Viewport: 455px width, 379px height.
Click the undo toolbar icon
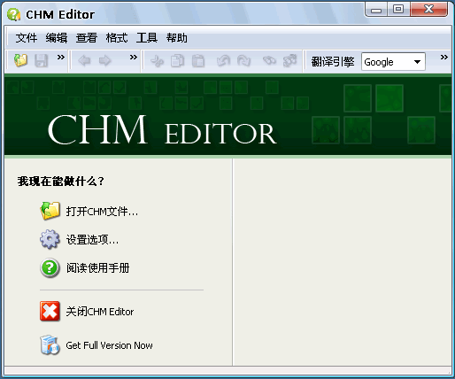tap(223, 61)
